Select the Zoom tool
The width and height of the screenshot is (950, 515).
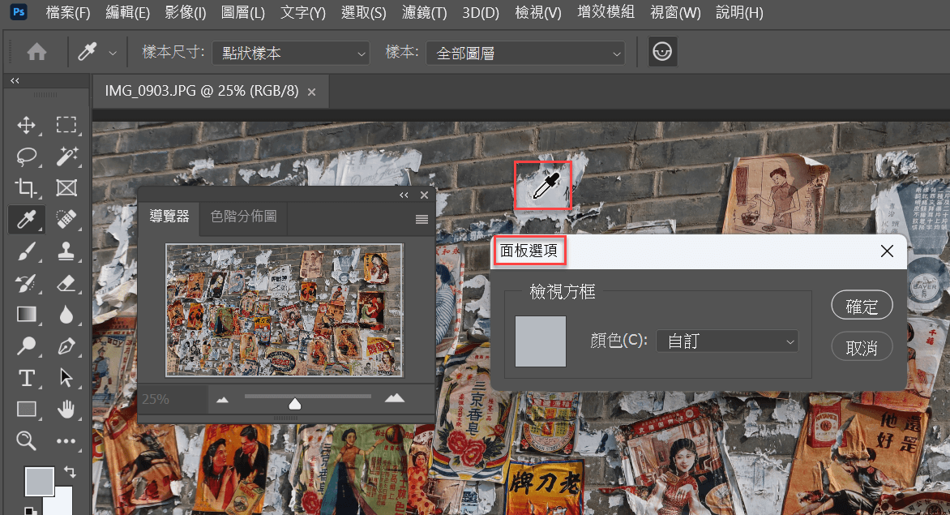point(26,440)
